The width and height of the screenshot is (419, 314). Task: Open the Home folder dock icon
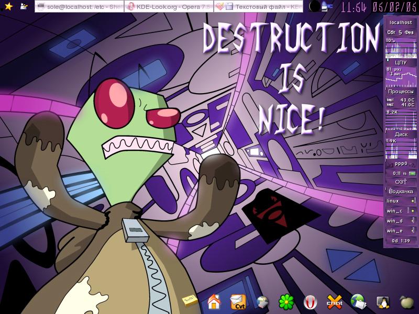click(214, 302)
